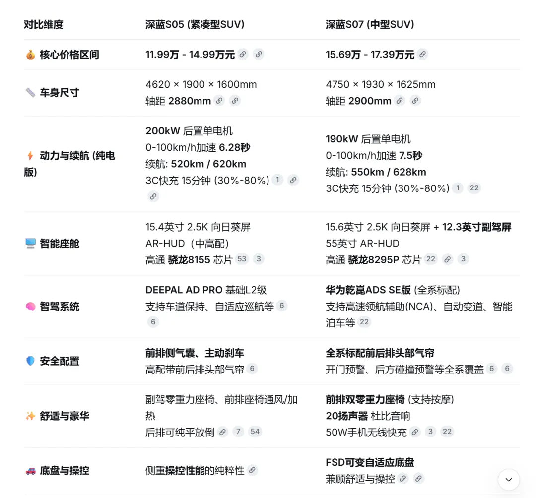Click the 底盘与操控 row label
Screen dimensions: 536x498
coord(64,471)
